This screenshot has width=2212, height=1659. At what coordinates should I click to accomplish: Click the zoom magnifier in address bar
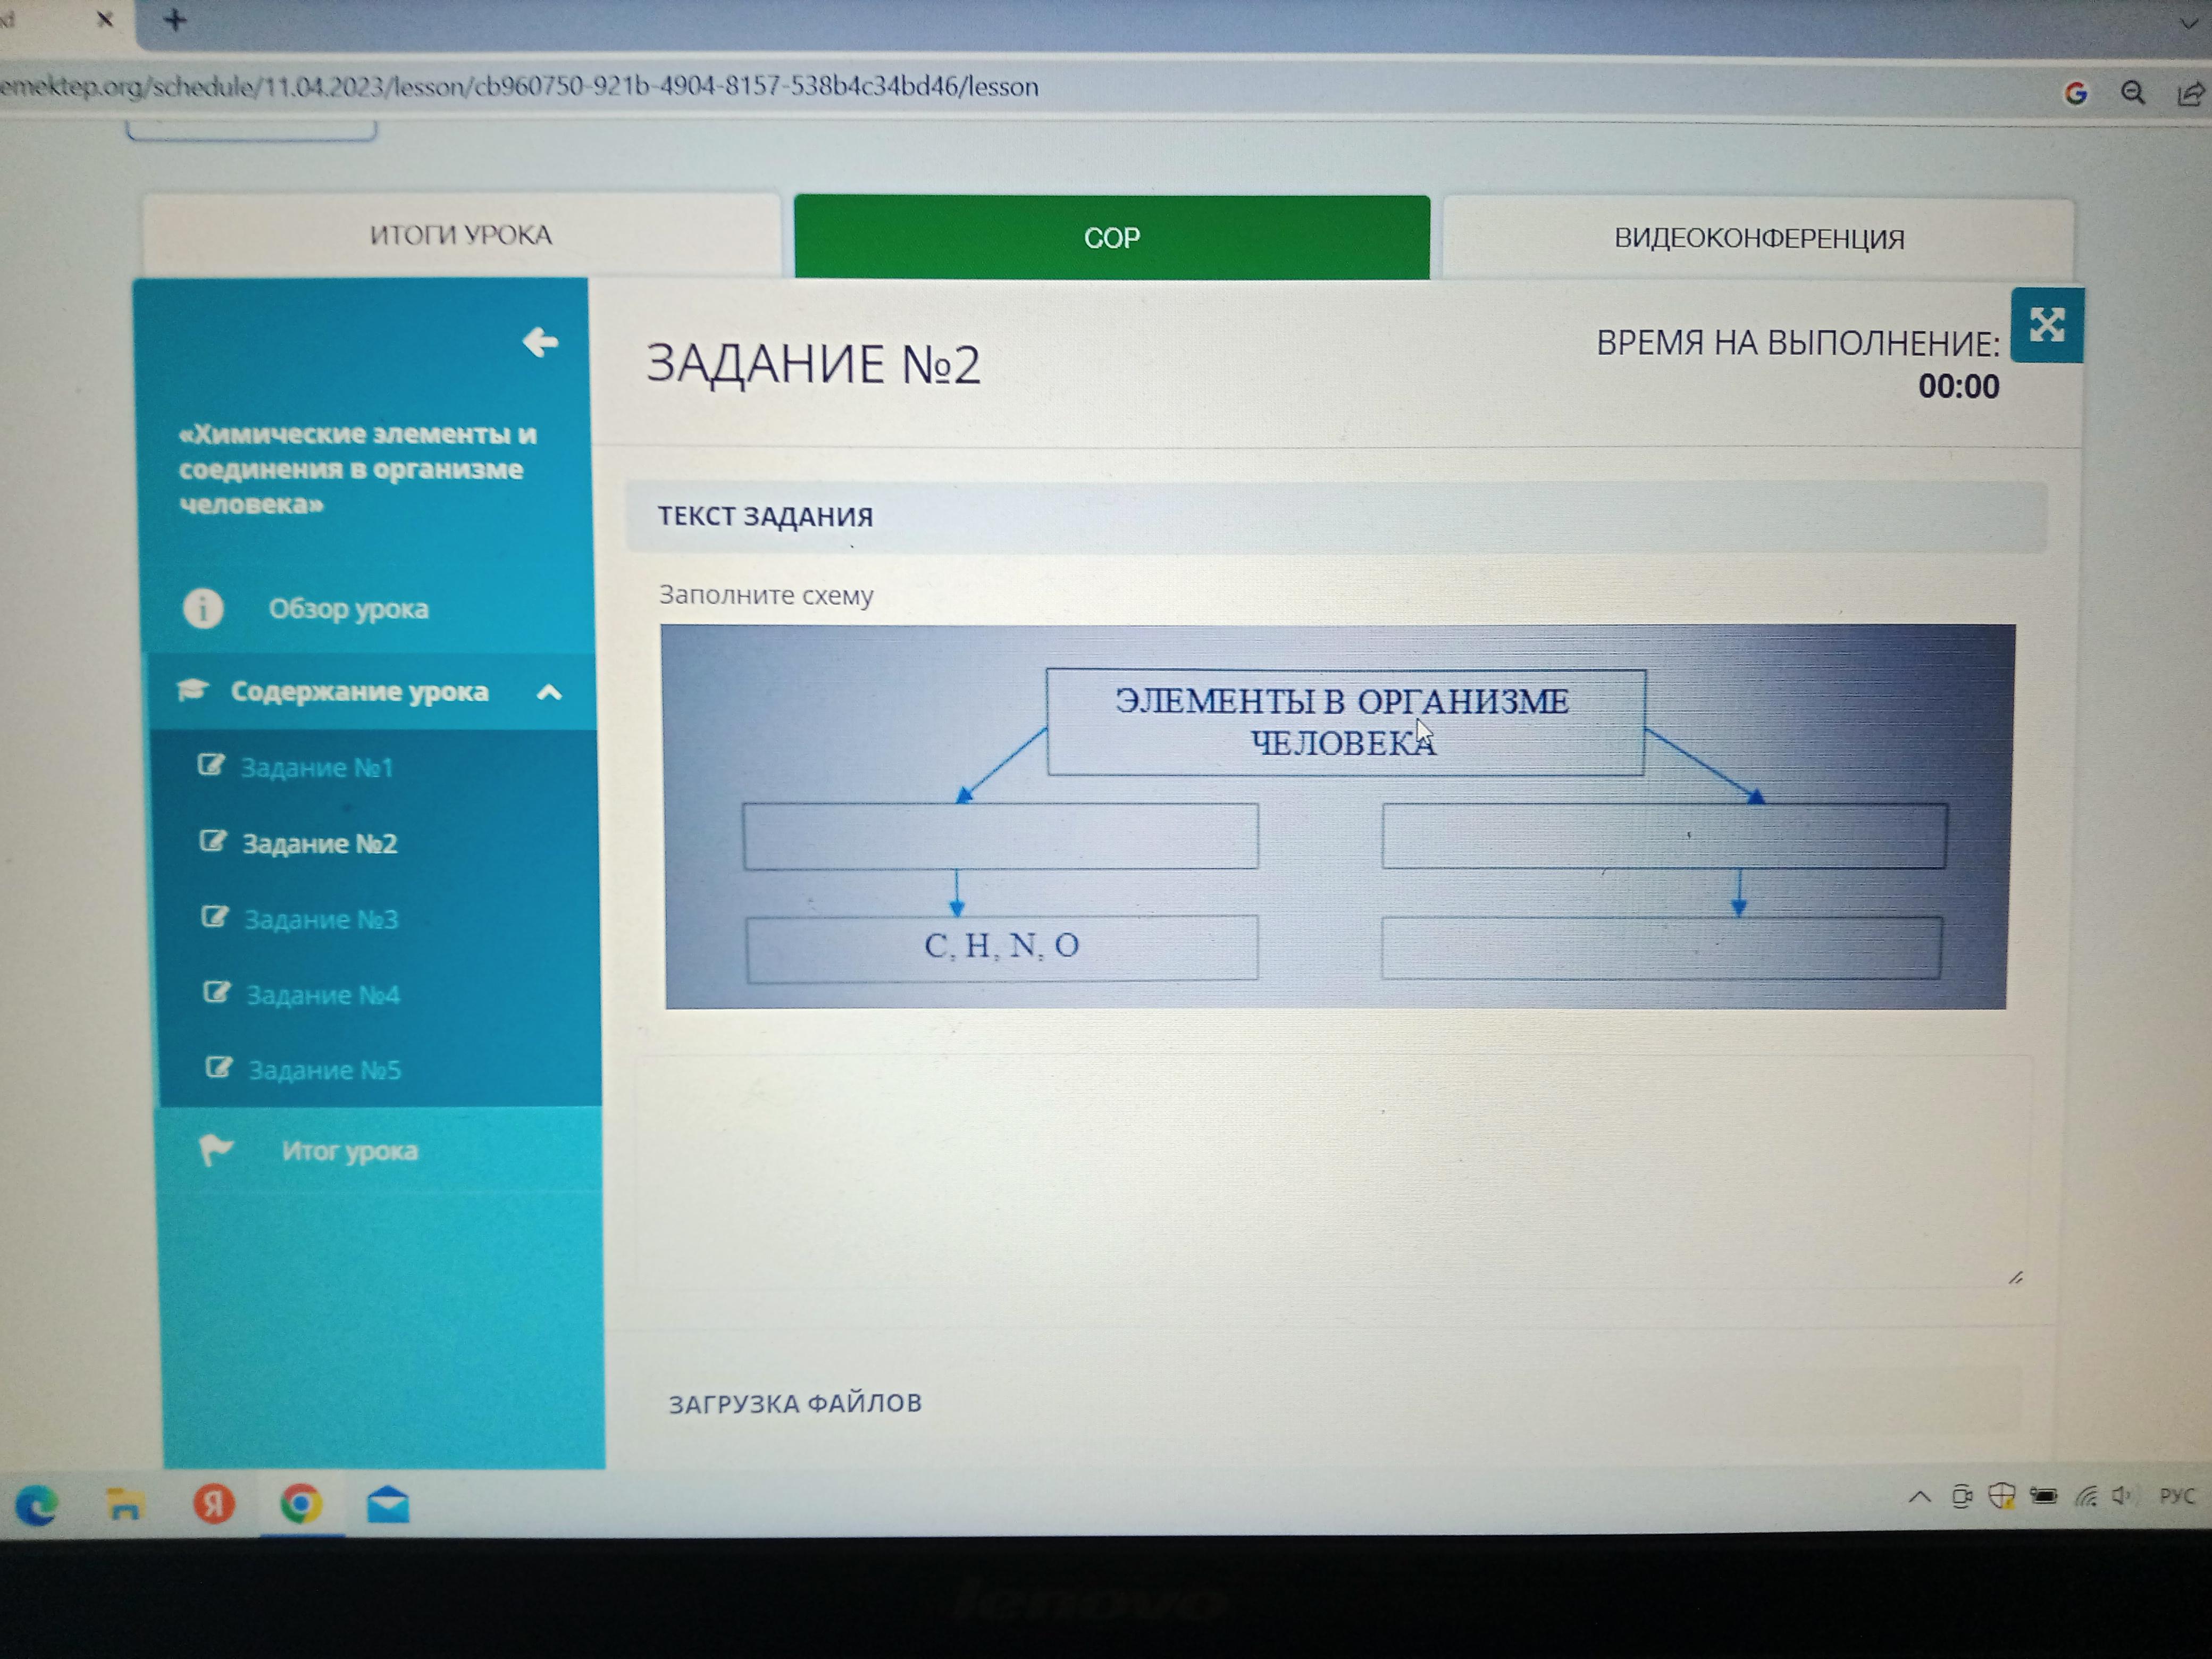[x=2132, y=93]
